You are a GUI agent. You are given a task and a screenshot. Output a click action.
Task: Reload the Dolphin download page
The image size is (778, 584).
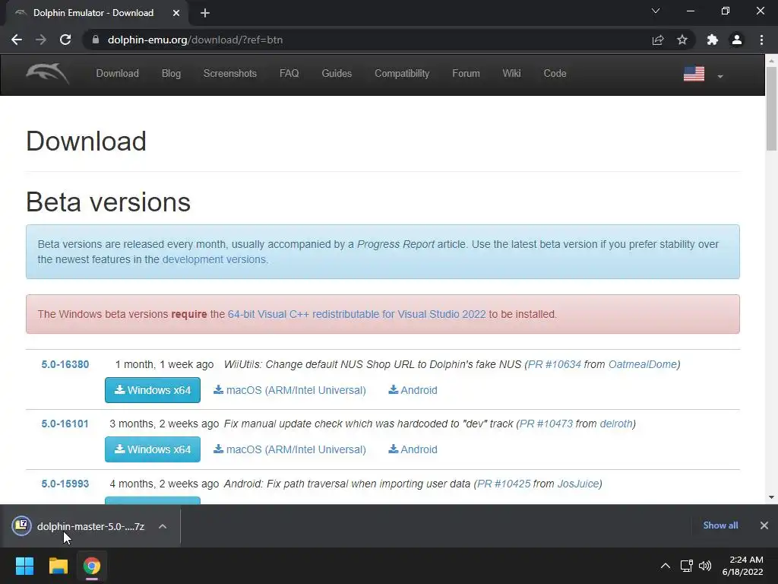[65, 40]
